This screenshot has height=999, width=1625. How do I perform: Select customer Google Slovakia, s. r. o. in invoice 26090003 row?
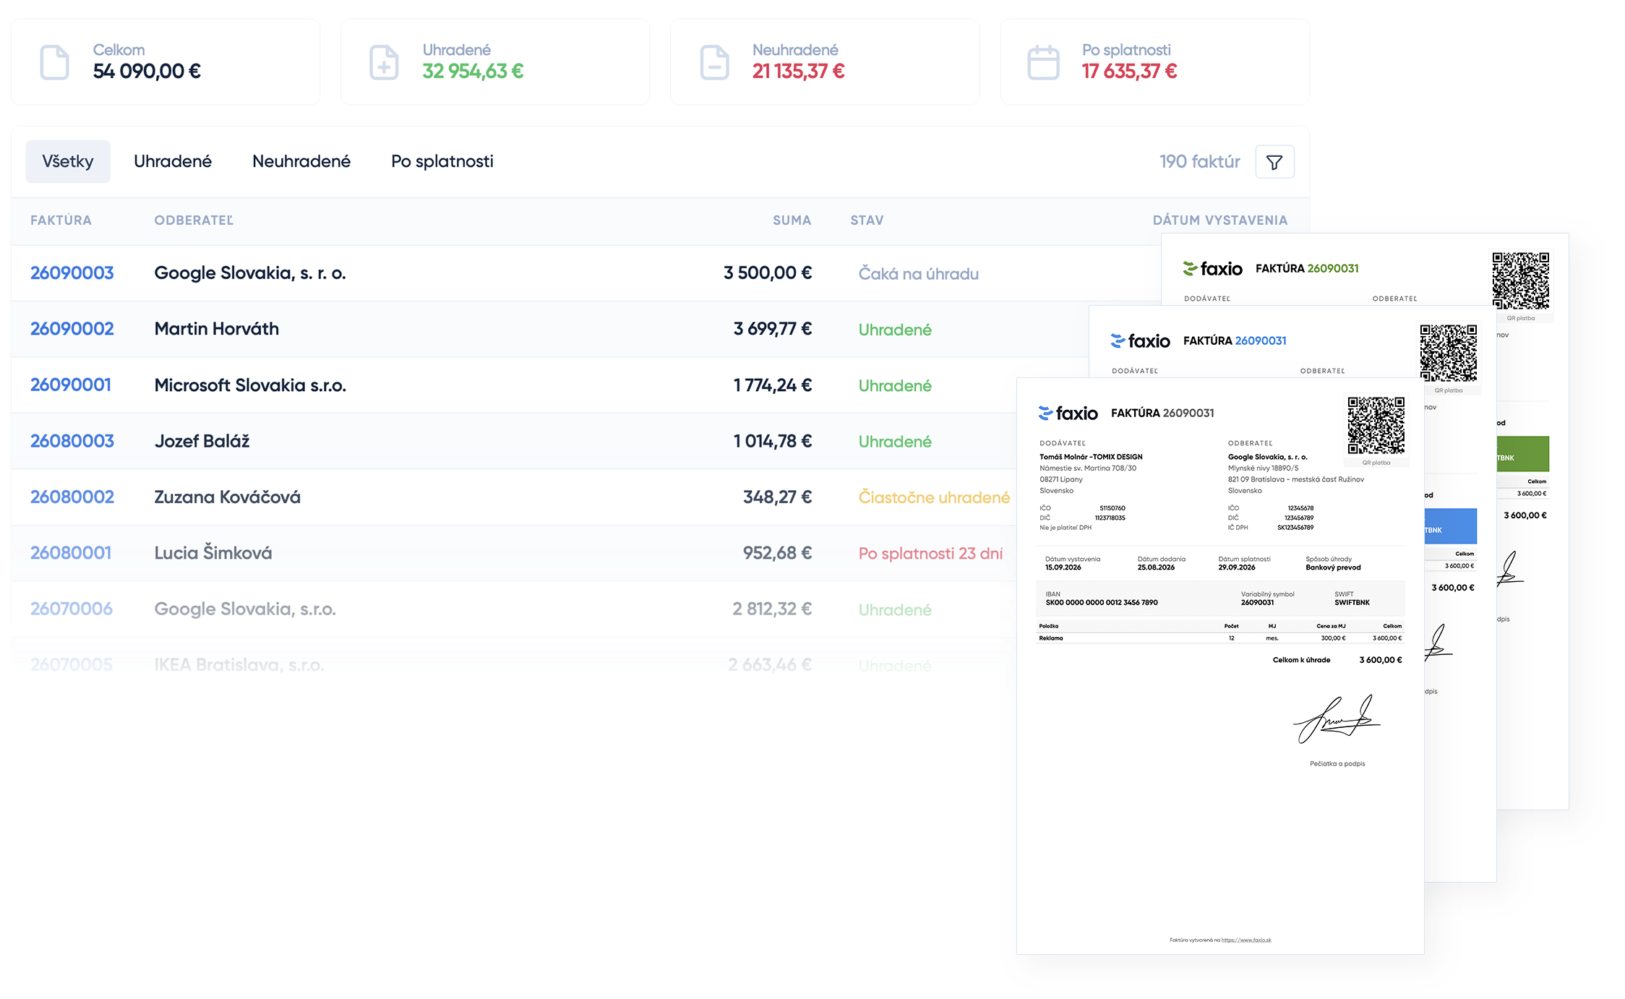250,273
